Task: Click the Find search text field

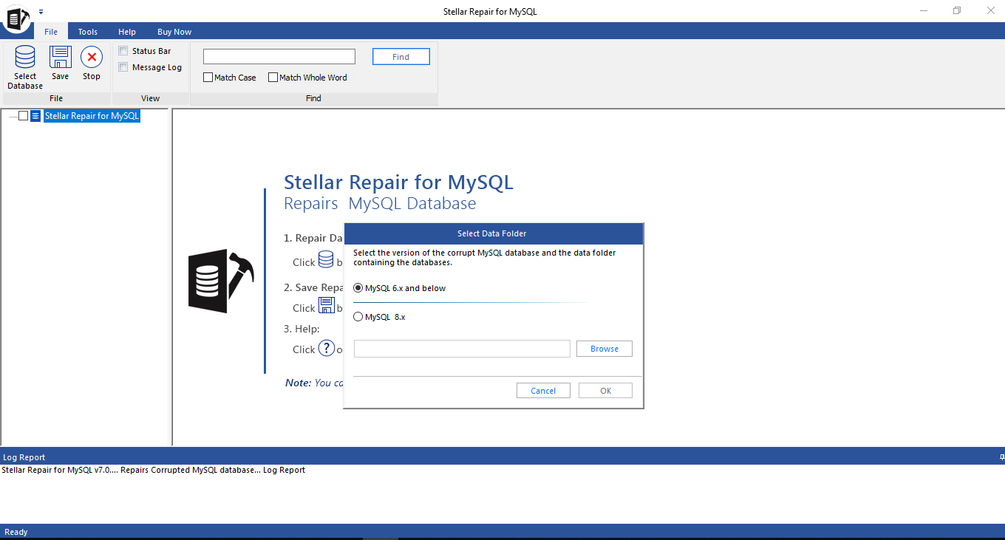Action: click(279, 57)
